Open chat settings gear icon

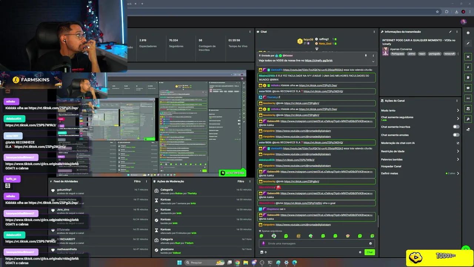pyautogui.click(x=360, y=252)
